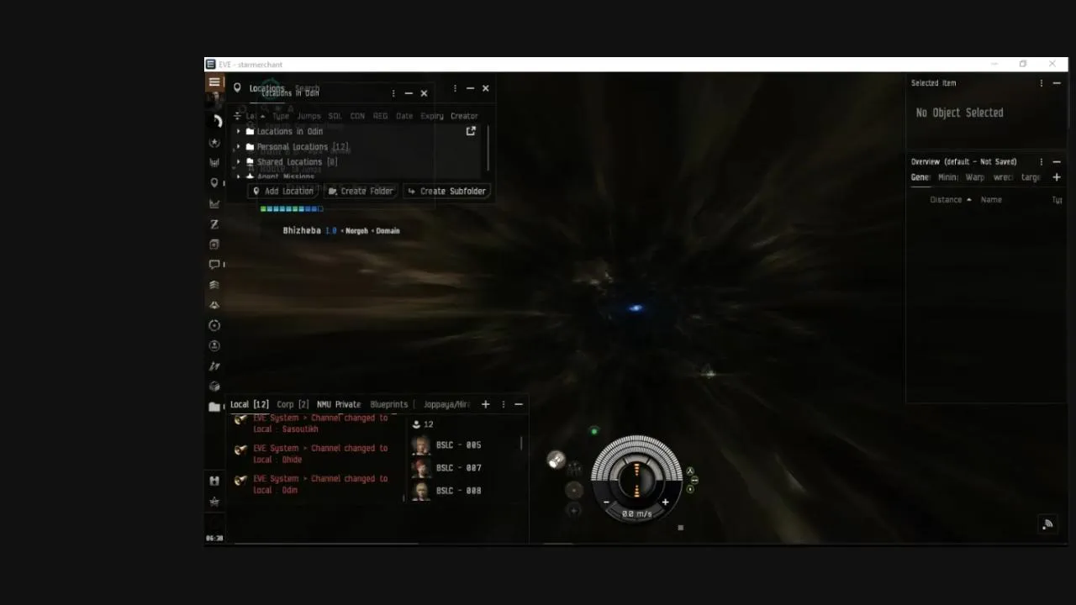Viewport: 1076px width, 605px height.
Task: Open the Bhizheba system link
Action: pos(302,230)
